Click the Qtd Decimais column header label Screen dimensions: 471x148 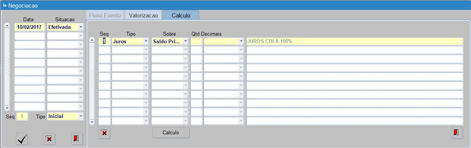coord(206,34)
